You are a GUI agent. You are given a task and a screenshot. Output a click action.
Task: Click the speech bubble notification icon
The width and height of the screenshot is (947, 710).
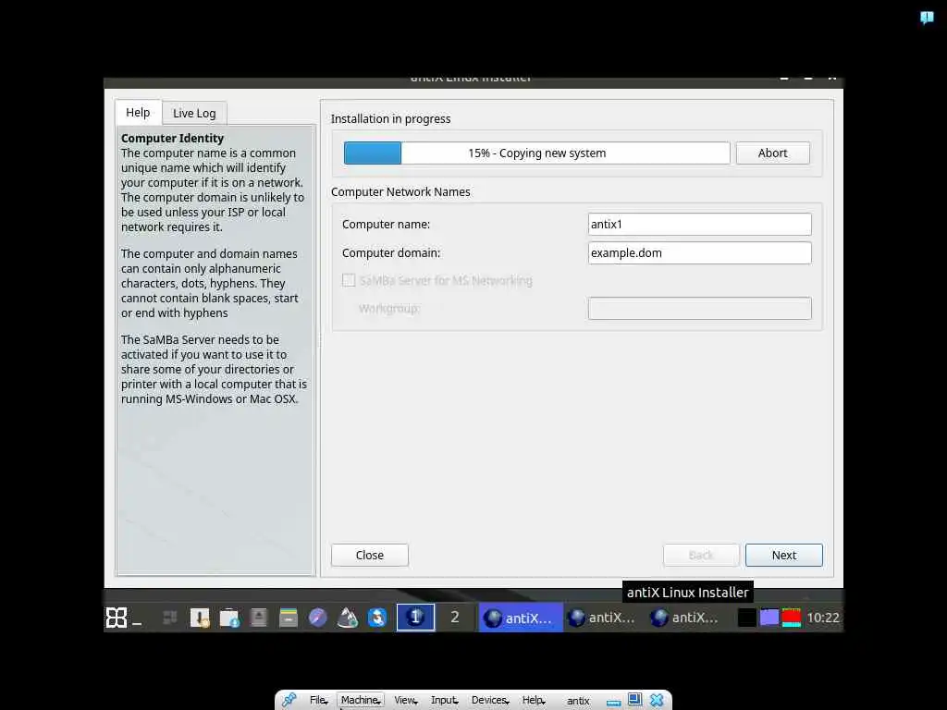[x=927, y=18]
